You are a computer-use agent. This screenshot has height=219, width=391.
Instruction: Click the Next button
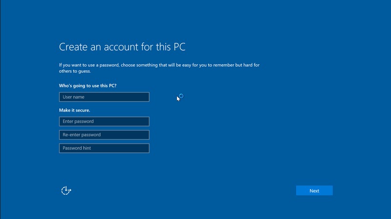point(314,191)
